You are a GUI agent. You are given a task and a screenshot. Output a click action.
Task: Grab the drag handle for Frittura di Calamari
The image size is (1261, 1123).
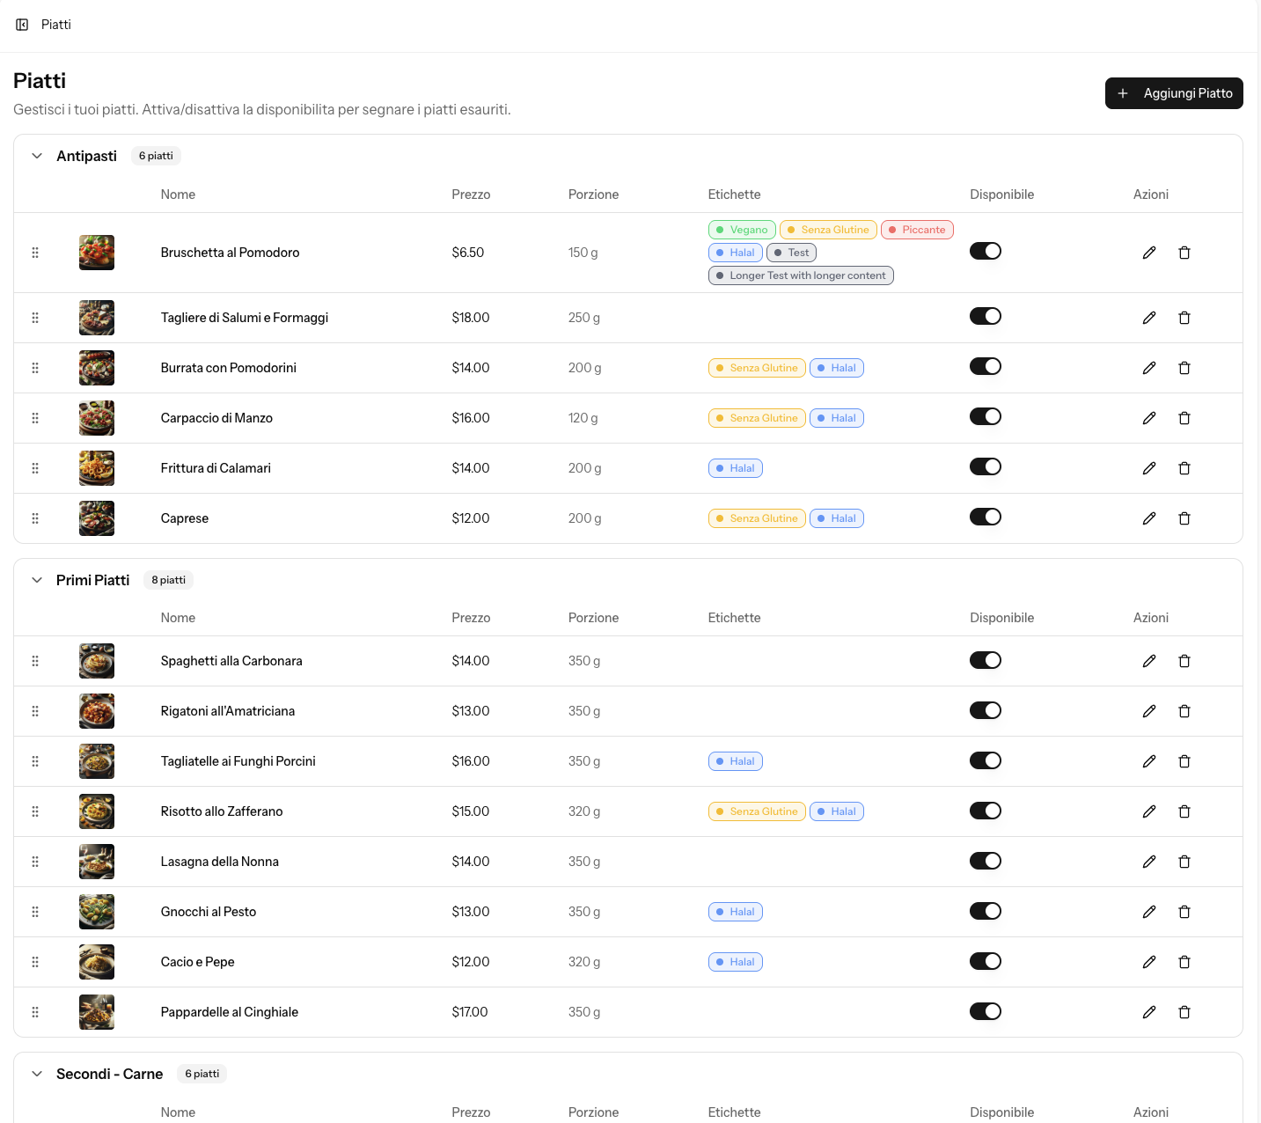[x=35, y=468]
